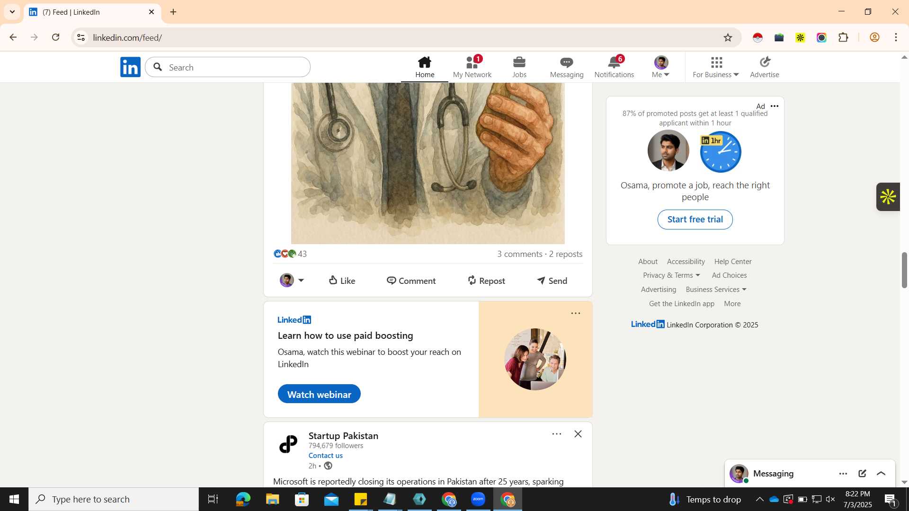Image resolution: width=909 pixels, height=511 pixels.
Task: Open File Explorer from taskbar
Action: click(272, 499)
